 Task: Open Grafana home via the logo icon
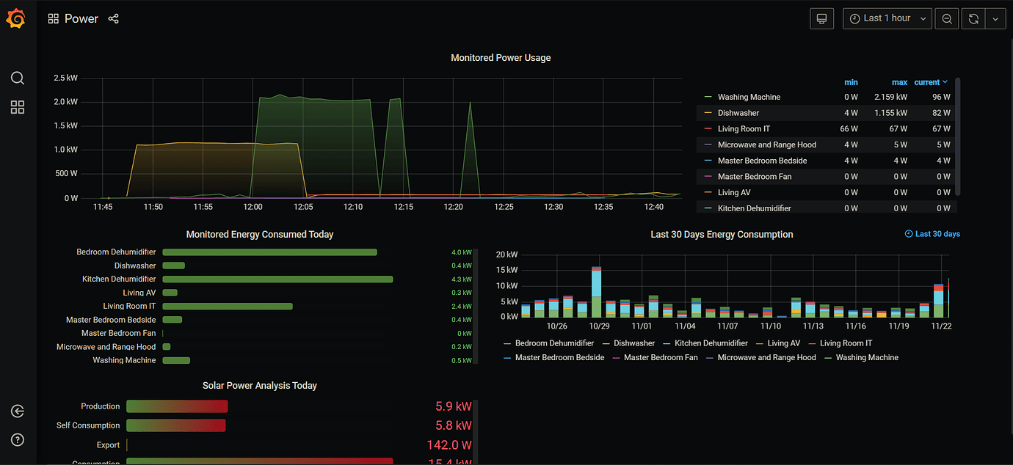pyautogui.click(x=15, y=18)
